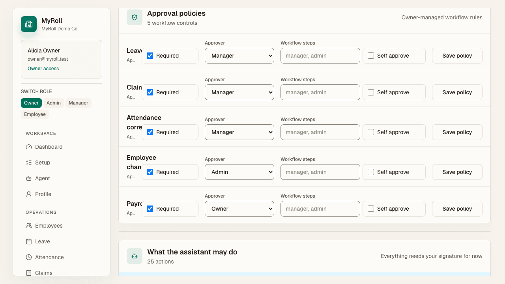Focus Workflow steps field for Employee change
505x284 pixels.
[320, 172]
